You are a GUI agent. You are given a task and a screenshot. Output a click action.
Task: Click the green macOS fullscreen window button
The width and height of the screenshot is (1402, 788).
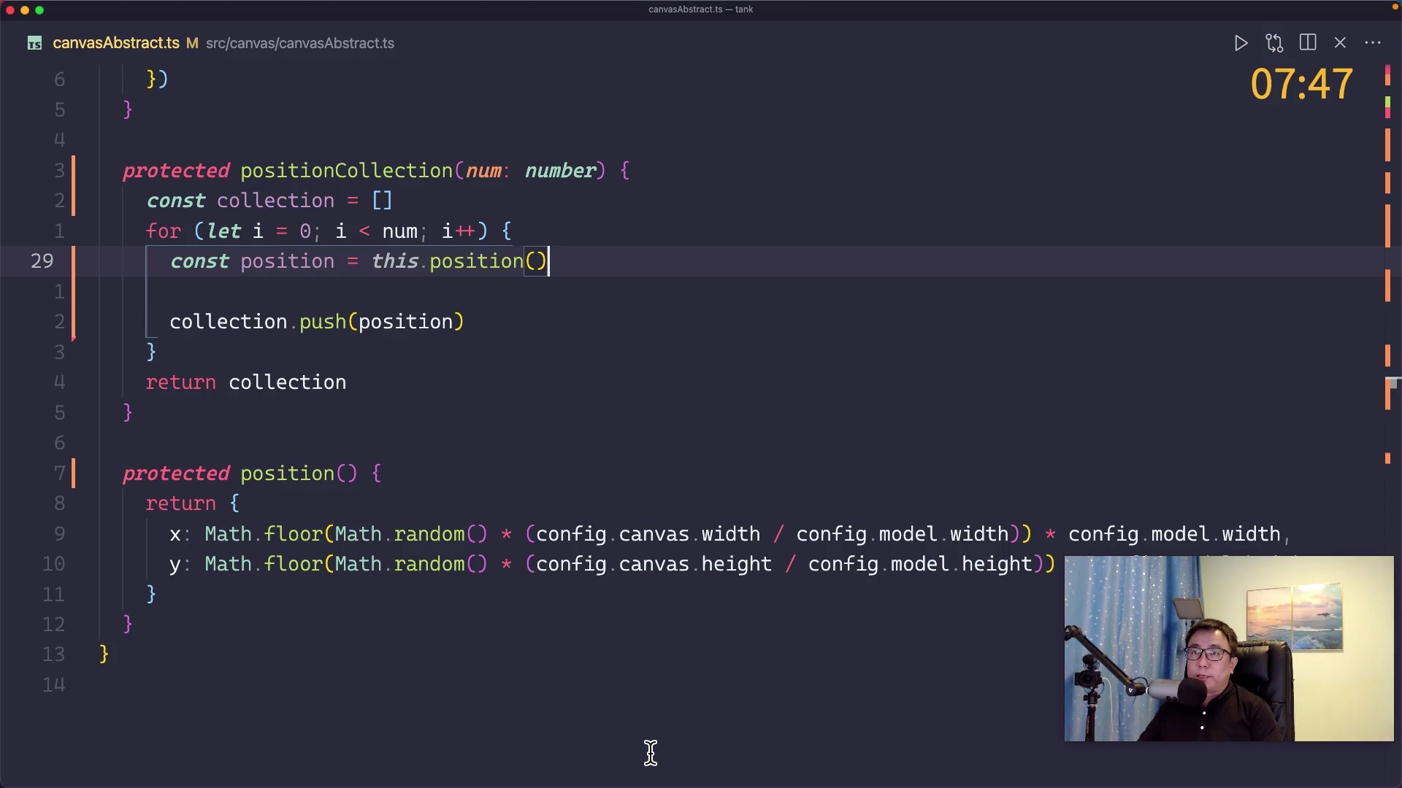39,10
